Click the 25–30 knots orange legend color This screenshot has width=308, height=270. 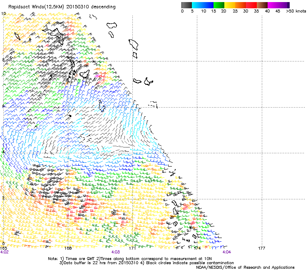coord(241,5)
